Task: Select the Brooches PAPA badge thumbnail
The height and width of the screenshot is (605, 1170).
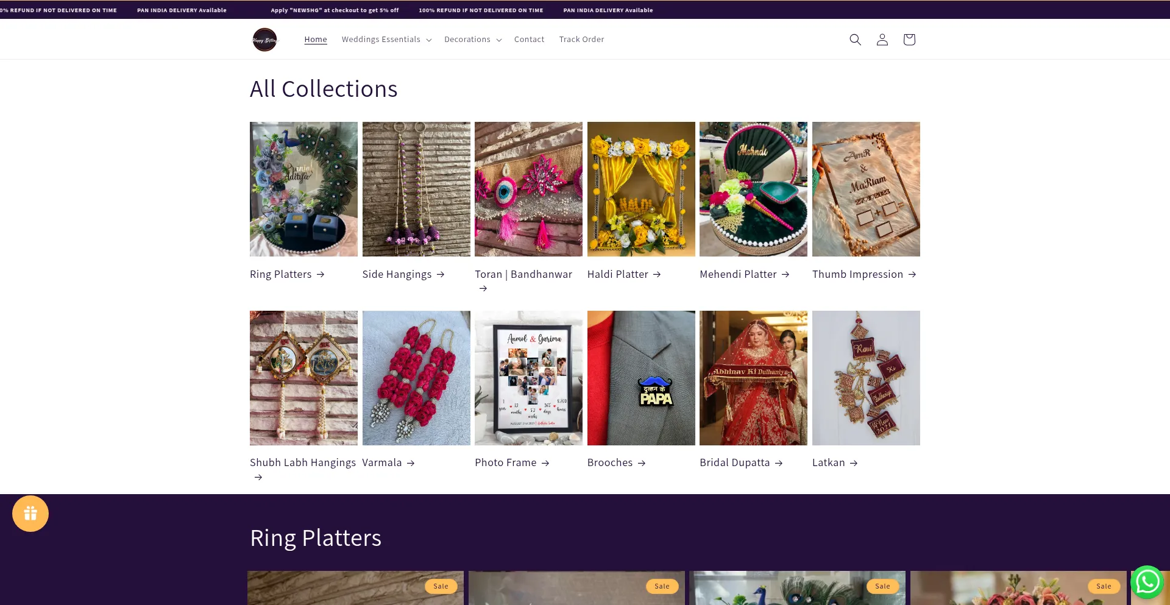Action: click(641, 378)
